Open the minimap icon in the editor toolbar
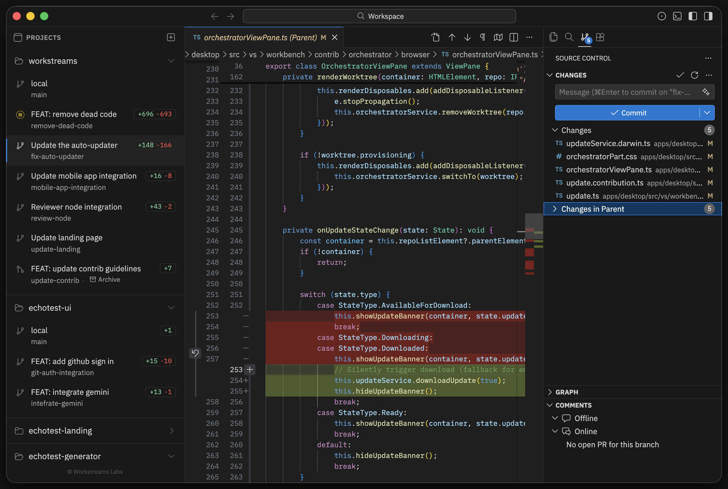The image size is (728, 489). [x=498, y=37]
